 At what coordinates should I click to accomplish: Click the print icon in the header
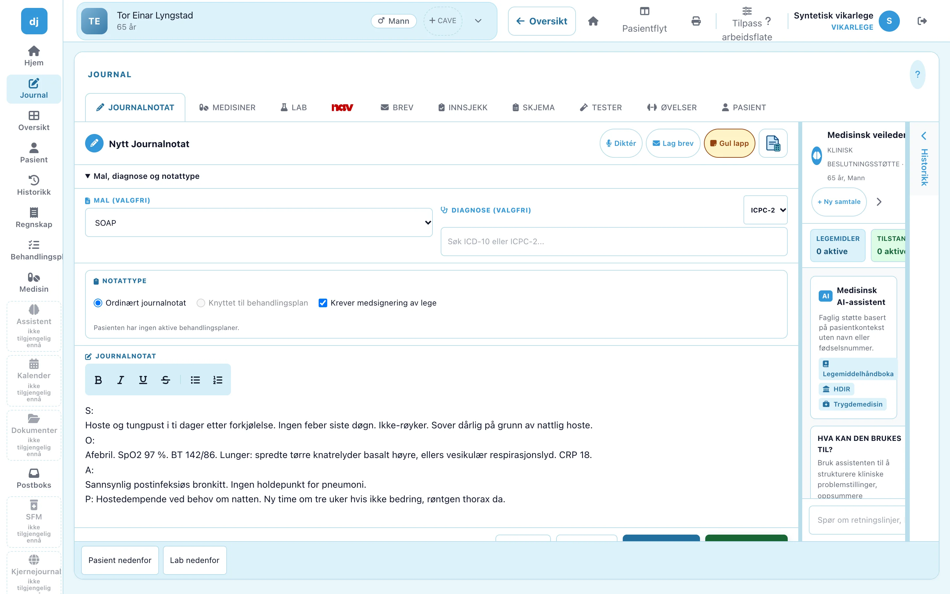pos(696,21)
